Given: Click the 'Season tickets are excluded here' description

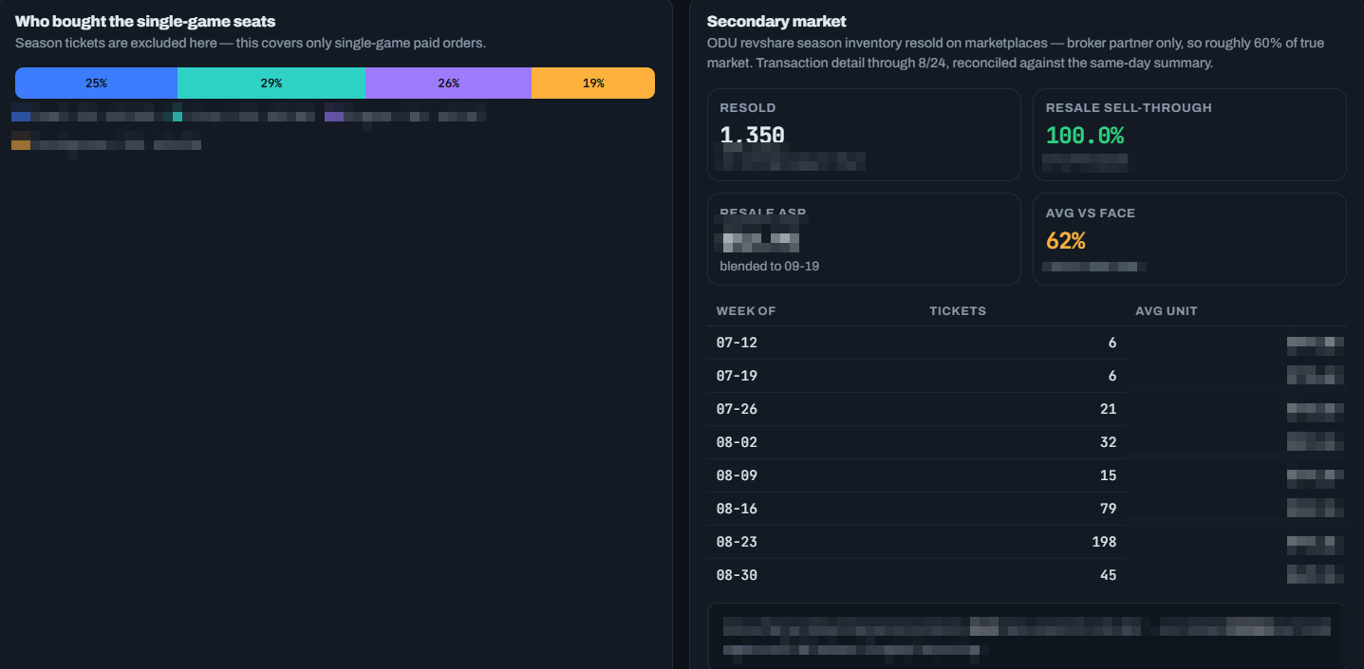Looking at the screenshot, I should click(251, 43).
